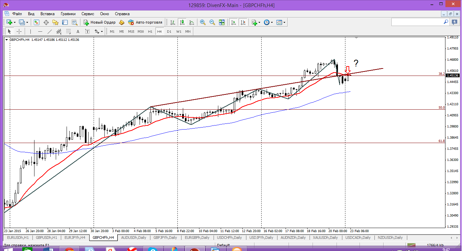463x251 pixels.
Task: Draw a horizontal line
Action: tap(40, 31)
